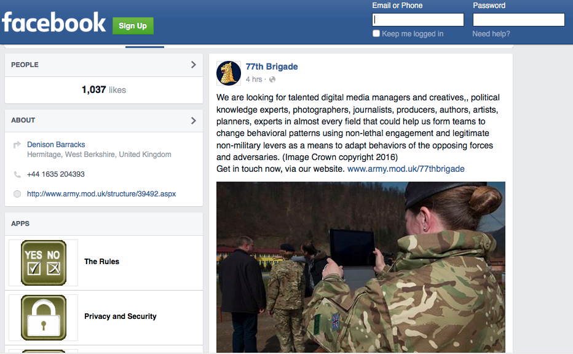Click the Need help? link

491,34
